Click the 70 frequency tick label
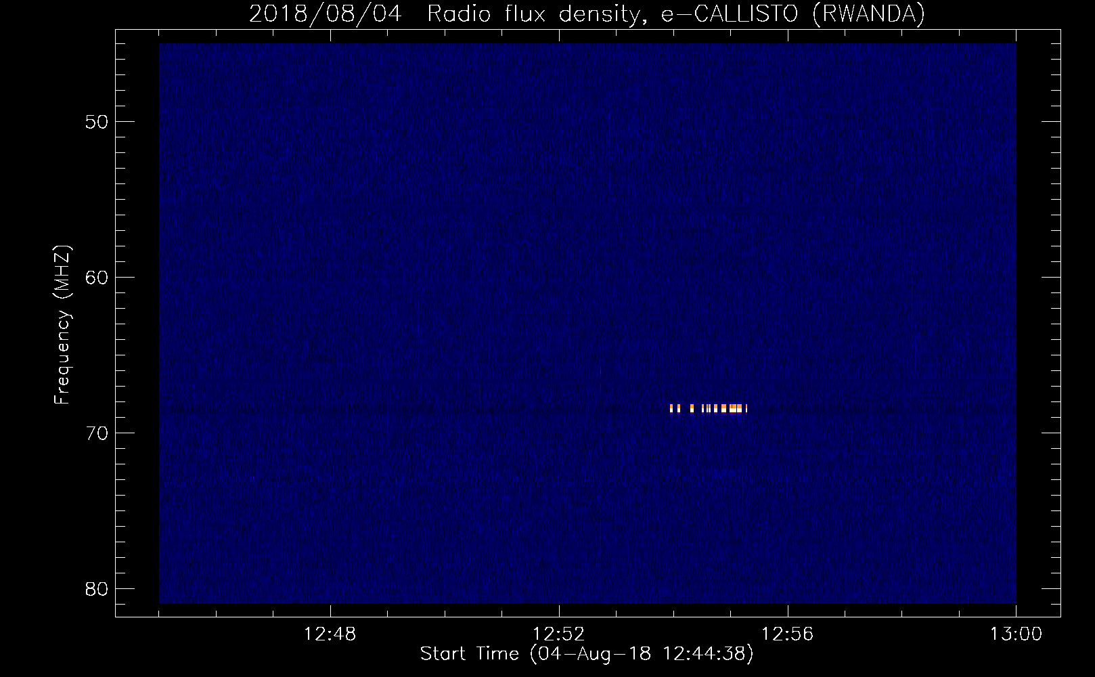Screen dimensions: 1095x677 [97, 433]
